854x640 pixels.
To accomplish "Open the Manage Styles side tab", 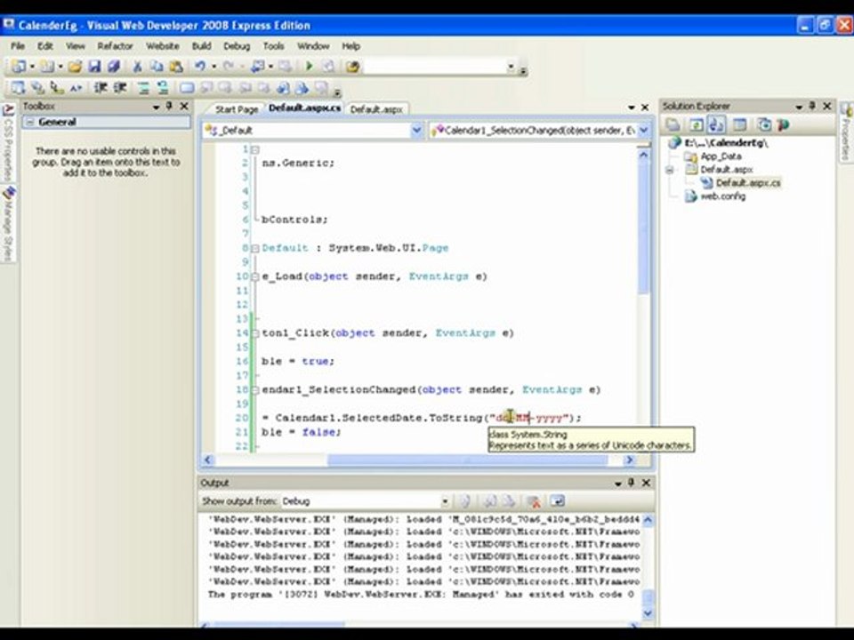I will point(9,224).
